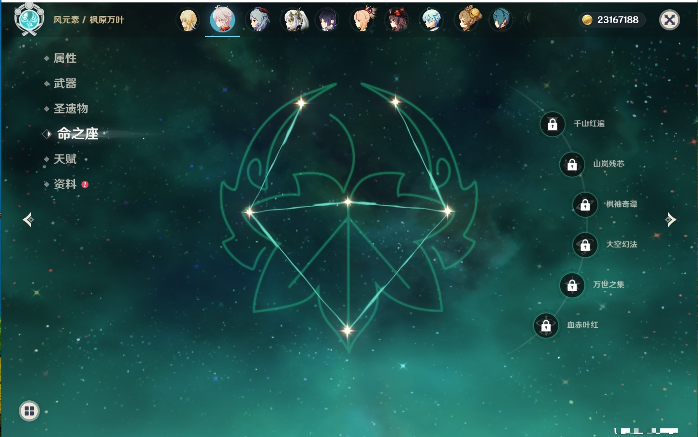Image resolution: width=698 pixels, height=437 pixels.
Task: Open the 武器 weapon menu
Action: (x=65, y=84)
